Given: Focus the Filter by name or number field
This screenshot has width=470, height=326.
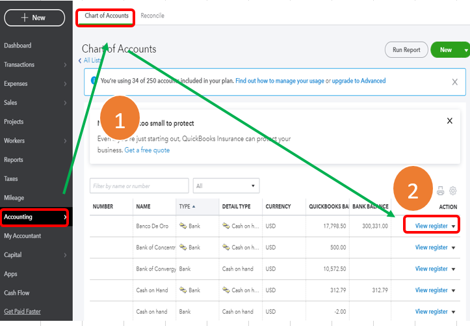Looking at the screenshot, I should [x=139, y=186].
